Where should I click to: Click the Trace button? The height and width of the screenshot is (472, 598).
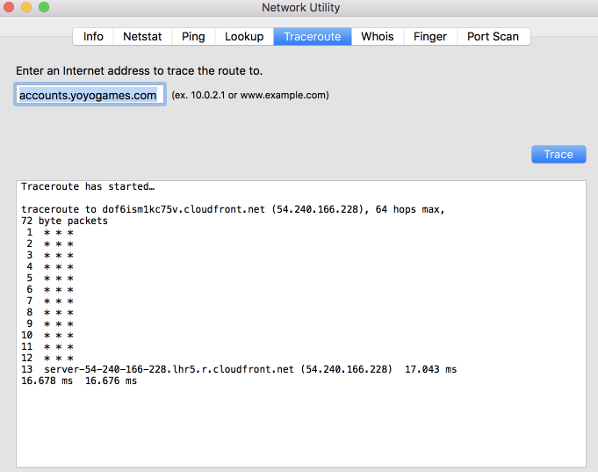(558, 155)
